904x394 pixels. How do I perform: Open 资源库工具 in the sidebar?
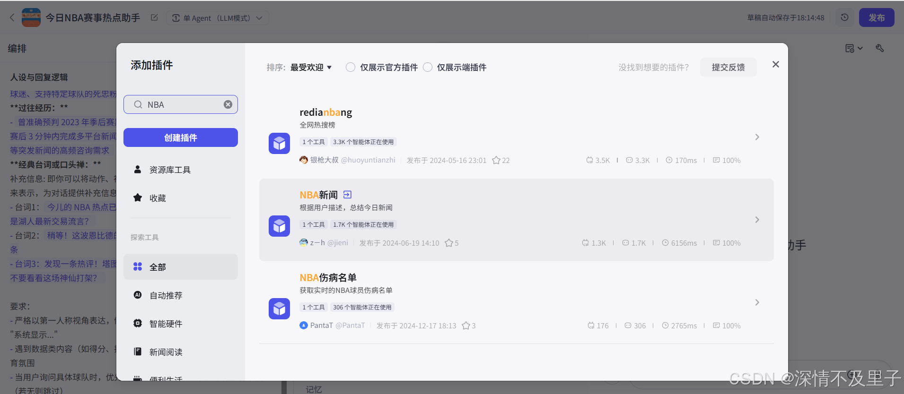tap(181, 170)
